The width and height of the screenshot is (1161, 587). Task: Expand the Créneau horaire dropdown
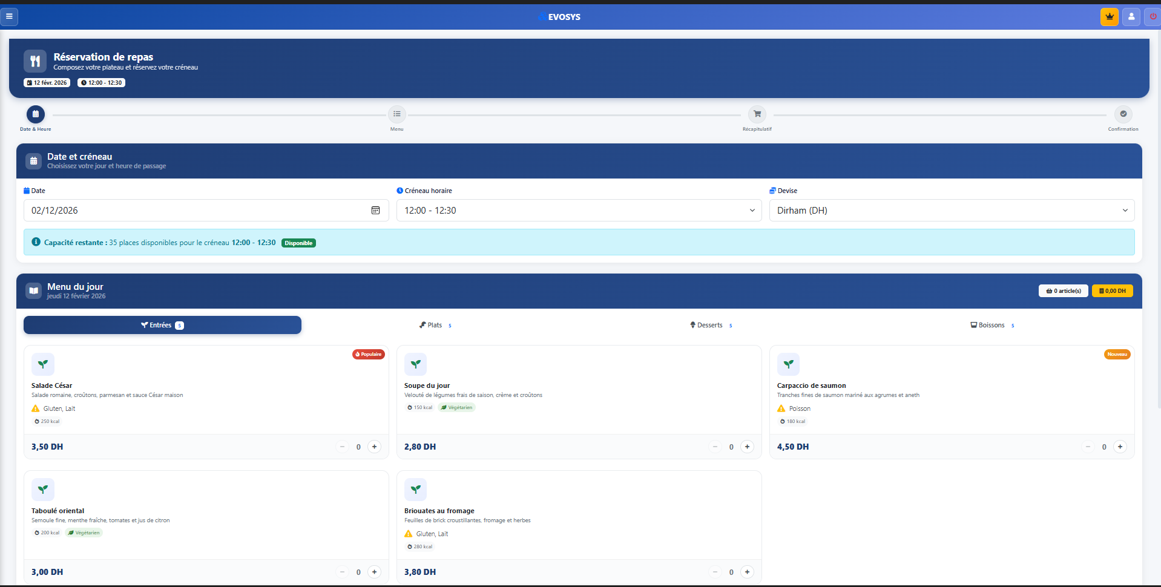(x=579, y=211)
